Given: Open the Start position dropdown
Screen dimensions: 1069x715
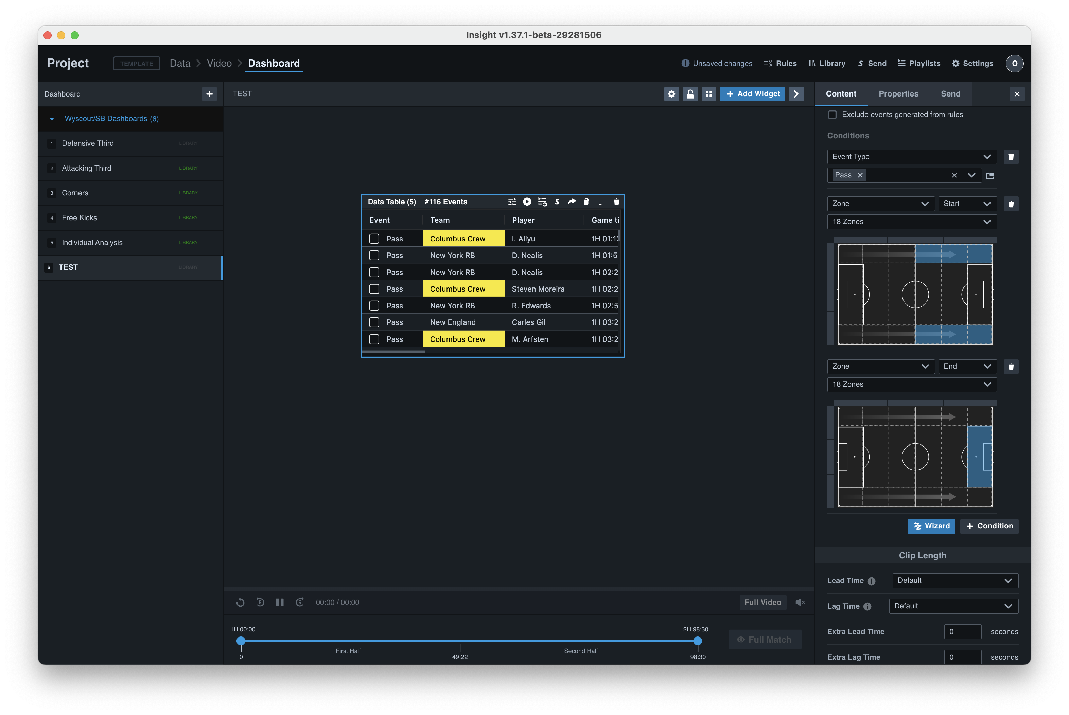Looking at the screenshot, I should [x=967, y=204].
